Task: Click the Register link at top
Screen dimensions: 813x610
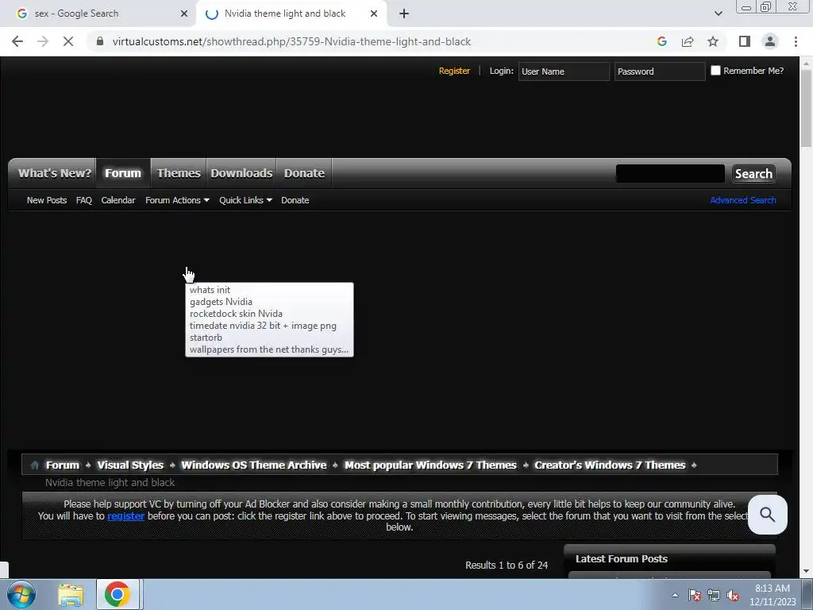Action: pyautogui.click(x=454, y=71)
